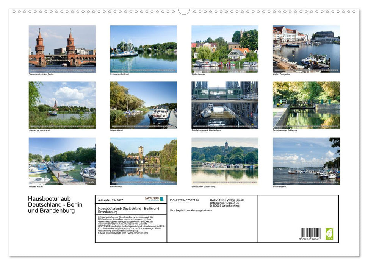Open the Oberbaumbrücke Berlin photo
Viewport: 368px width, 265px height.
pos(61,48)
